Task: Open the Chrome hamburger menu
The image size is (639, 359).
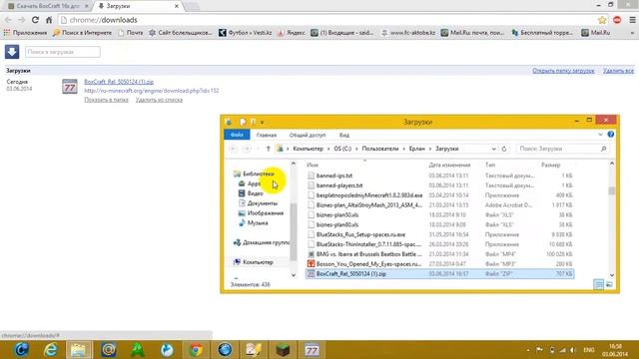Action: tap(632, 20)
